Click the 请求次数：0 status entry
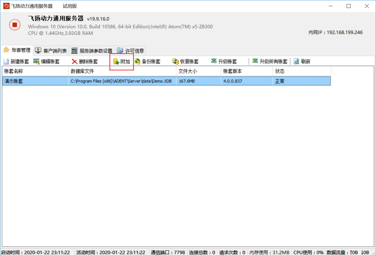The width and height of the screenshot is (376, 256). 232,252
